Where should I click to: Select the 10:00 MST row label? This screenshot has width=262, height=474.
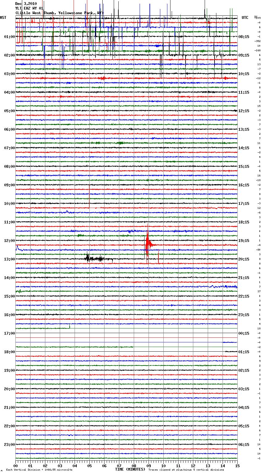(10, 203)
